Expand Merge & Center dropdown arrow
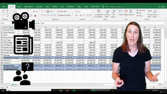The height and width of the screenshot is (94, 167). click(72, 15)
